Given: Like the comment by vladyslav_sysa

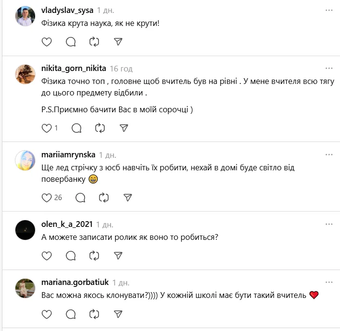Looking at the screenshot, I should coord(47,42).
